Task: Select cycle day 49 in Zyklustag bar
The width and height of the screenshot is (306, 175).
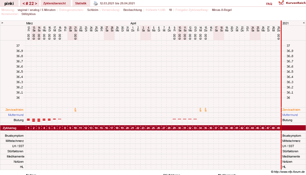Action: pyautogui.click(x=279, y=128)
